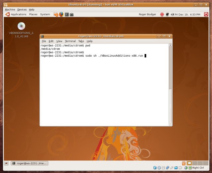This screenshot has width=212, height=173.
Task: Launch Firefox from the panel
Action: [x=61, y=14]
